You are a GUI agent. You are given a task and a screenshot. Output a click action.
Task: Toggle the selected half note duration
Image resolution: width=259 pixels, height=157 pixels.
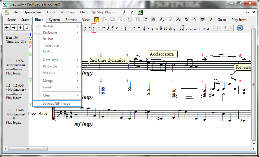[x=94, y=28]
